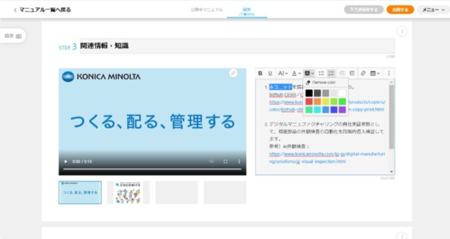
Task: Pick the black color swatch
Action: tap(309, 93)
